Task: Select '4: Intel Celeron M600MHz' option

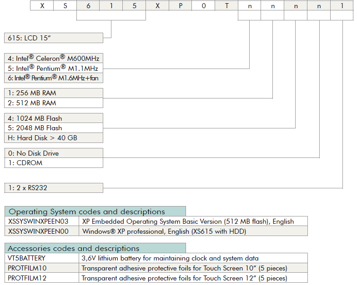Action: tap(54, 59)
